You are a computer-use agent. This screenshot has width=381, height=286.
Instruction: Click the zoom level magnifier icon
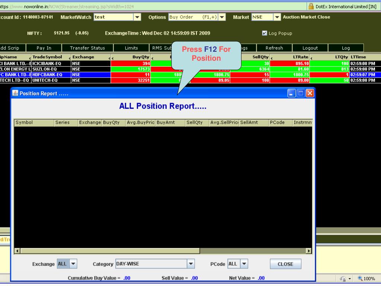(360, 278)
